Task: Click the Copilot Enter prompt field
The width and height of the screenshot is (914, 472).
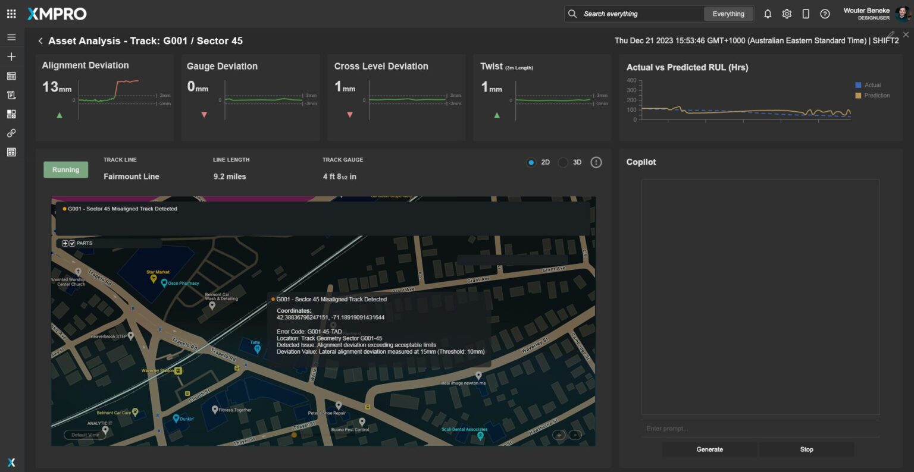Action: 760,429
